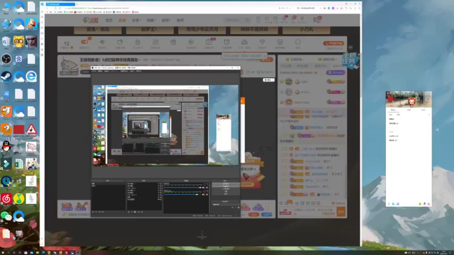The width and height of the screenshot is (454, 255).
Task: Launch Steam from the desktop
Action: 6,76
